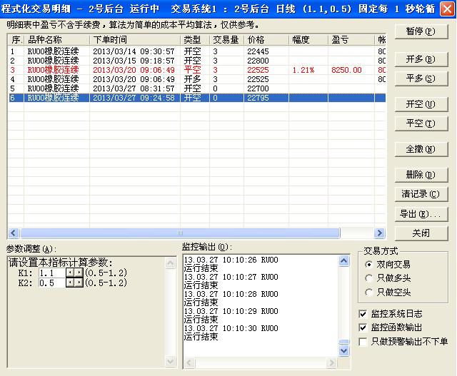Click the 删除(D) delete button

[421, 175]
